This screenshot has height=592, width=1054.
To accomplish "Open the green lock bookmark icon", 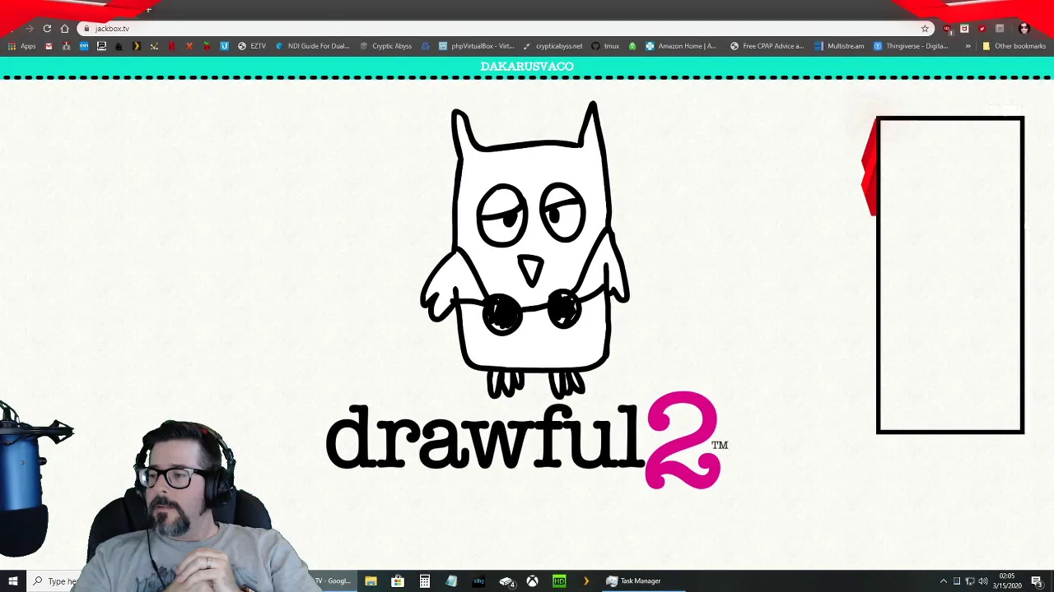I will click(632, 46).
